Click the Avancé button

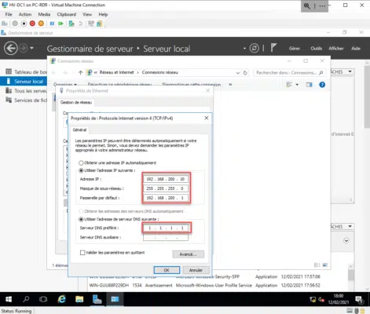tap(188, 254)
